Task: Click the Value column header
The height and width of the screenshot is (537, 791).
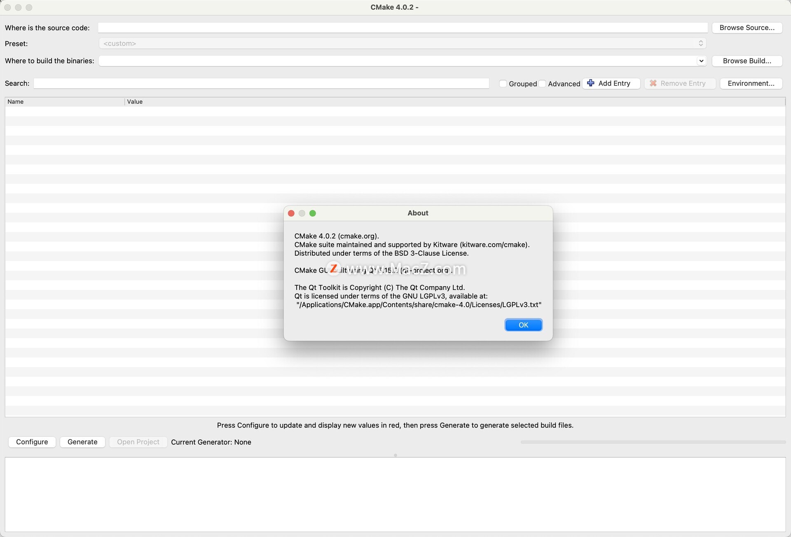Action: pos(455,102)
